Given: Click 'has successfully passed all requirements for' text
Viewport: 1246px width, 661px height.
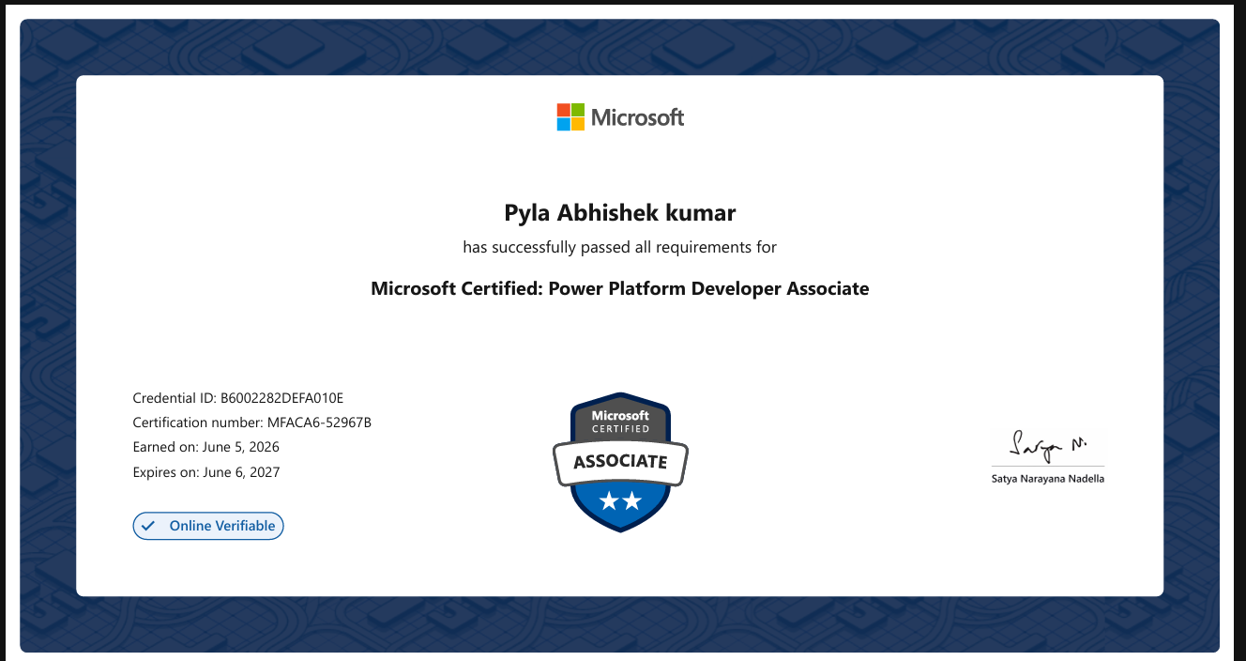Looking at the screenshot, I should [620, 248].
